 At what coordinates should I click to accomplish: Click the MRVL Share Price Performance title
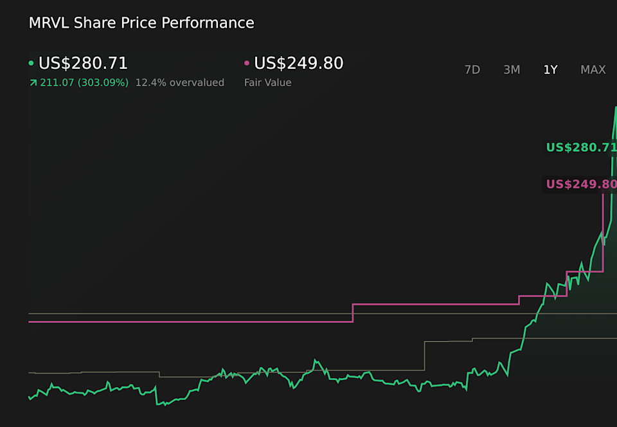141,23
